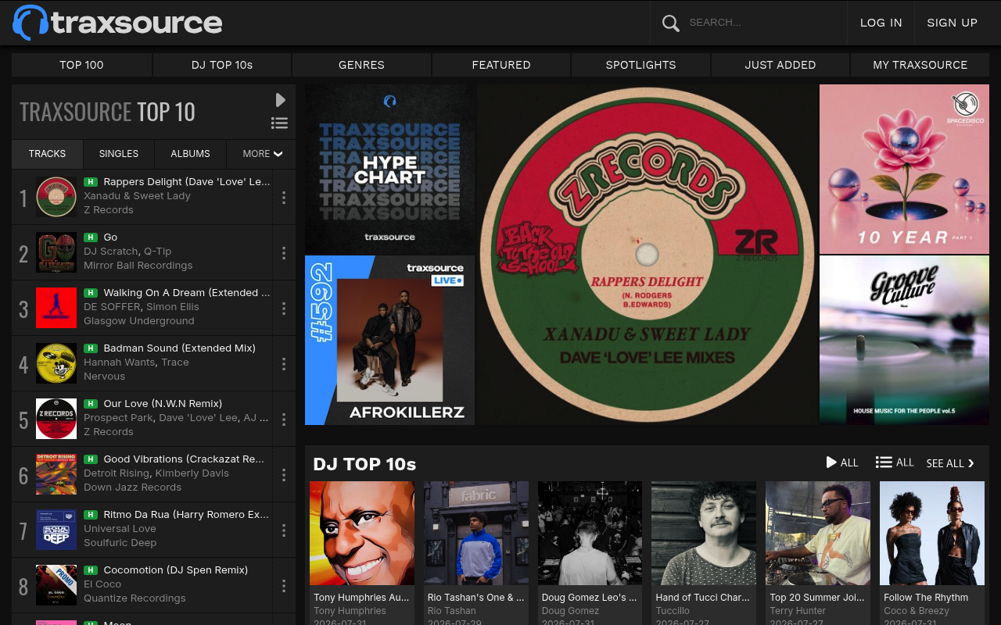The image size is (1001, 625).
Task: Click the search magnifier icon
Action: (671, 23)
